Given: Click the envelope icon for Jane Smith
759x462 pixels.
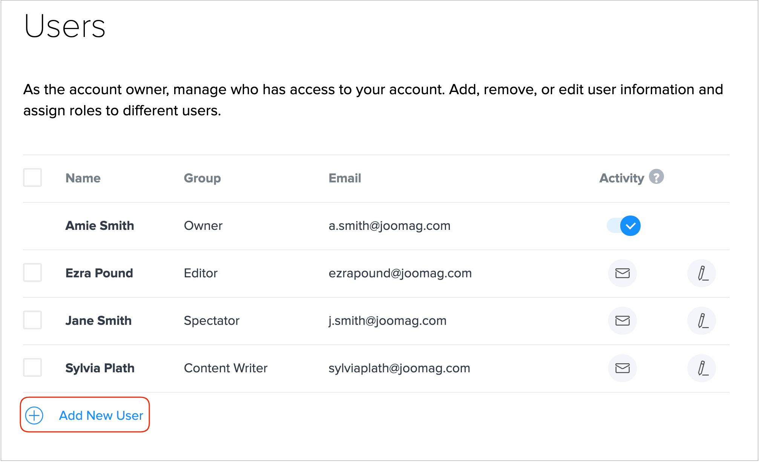Looking at the screenshot, I should click(622, 321).
